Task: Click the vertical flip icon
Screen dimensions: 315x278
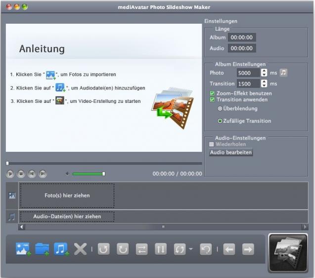Action: (x=161, y=249)
